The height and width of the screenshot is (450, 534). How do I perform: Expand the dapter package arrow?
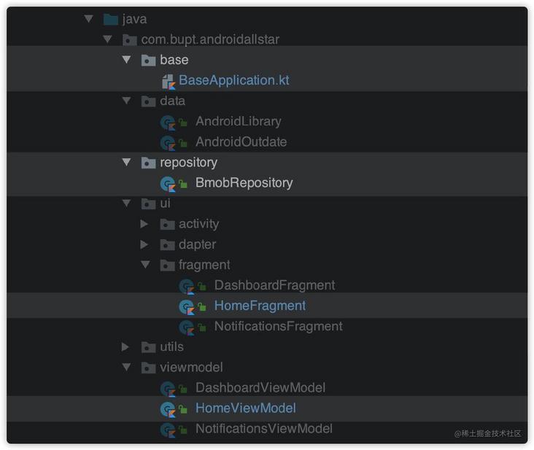[x=144, y=244]
